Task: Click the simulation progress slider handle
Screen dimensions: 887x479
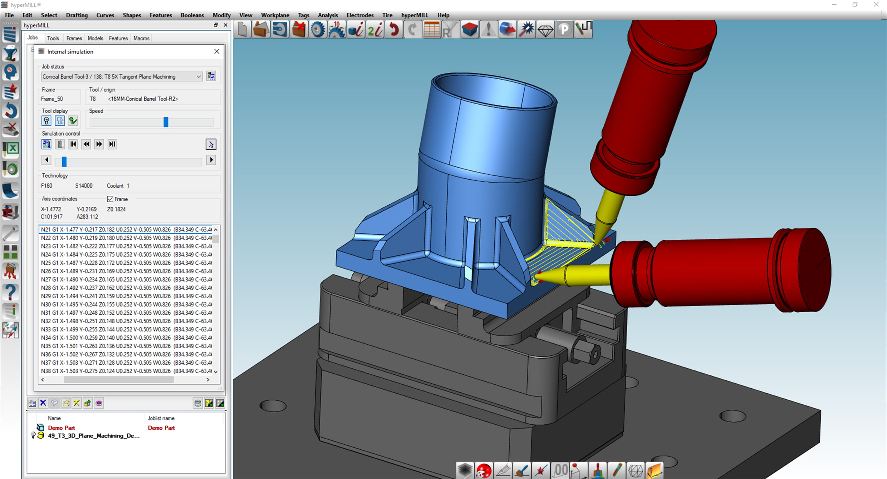Action: pyautogui.click(x=64, y=161)
